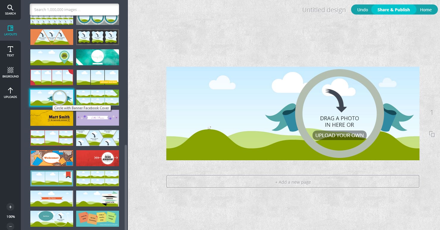Screen dimensions: 440x230
Task: Open Share & Publish menu
Action: (393, 10)
